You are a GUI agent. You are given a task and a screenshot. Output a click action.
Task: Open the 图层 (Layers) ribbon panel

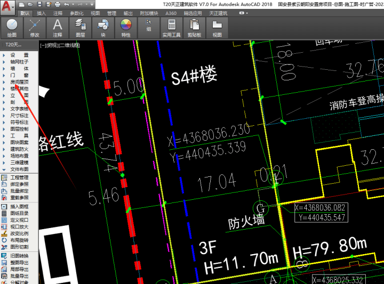click(81, 28)
